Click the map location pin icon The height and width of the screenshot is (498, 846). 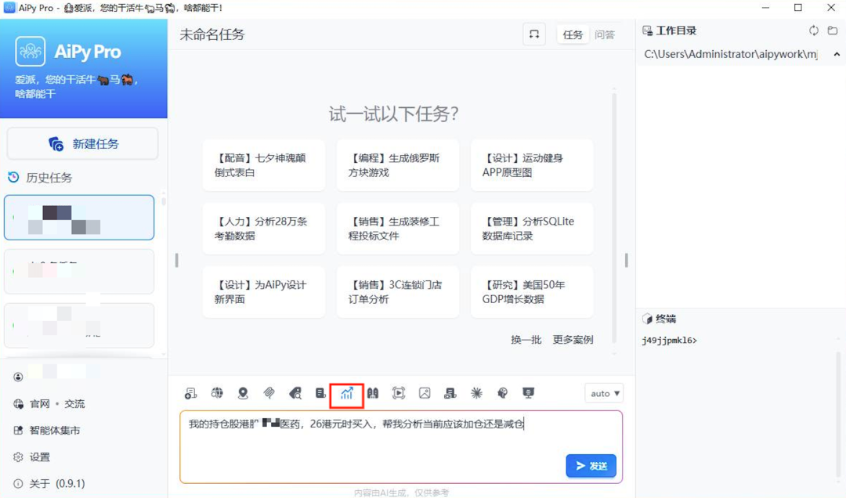pos(243,393)
